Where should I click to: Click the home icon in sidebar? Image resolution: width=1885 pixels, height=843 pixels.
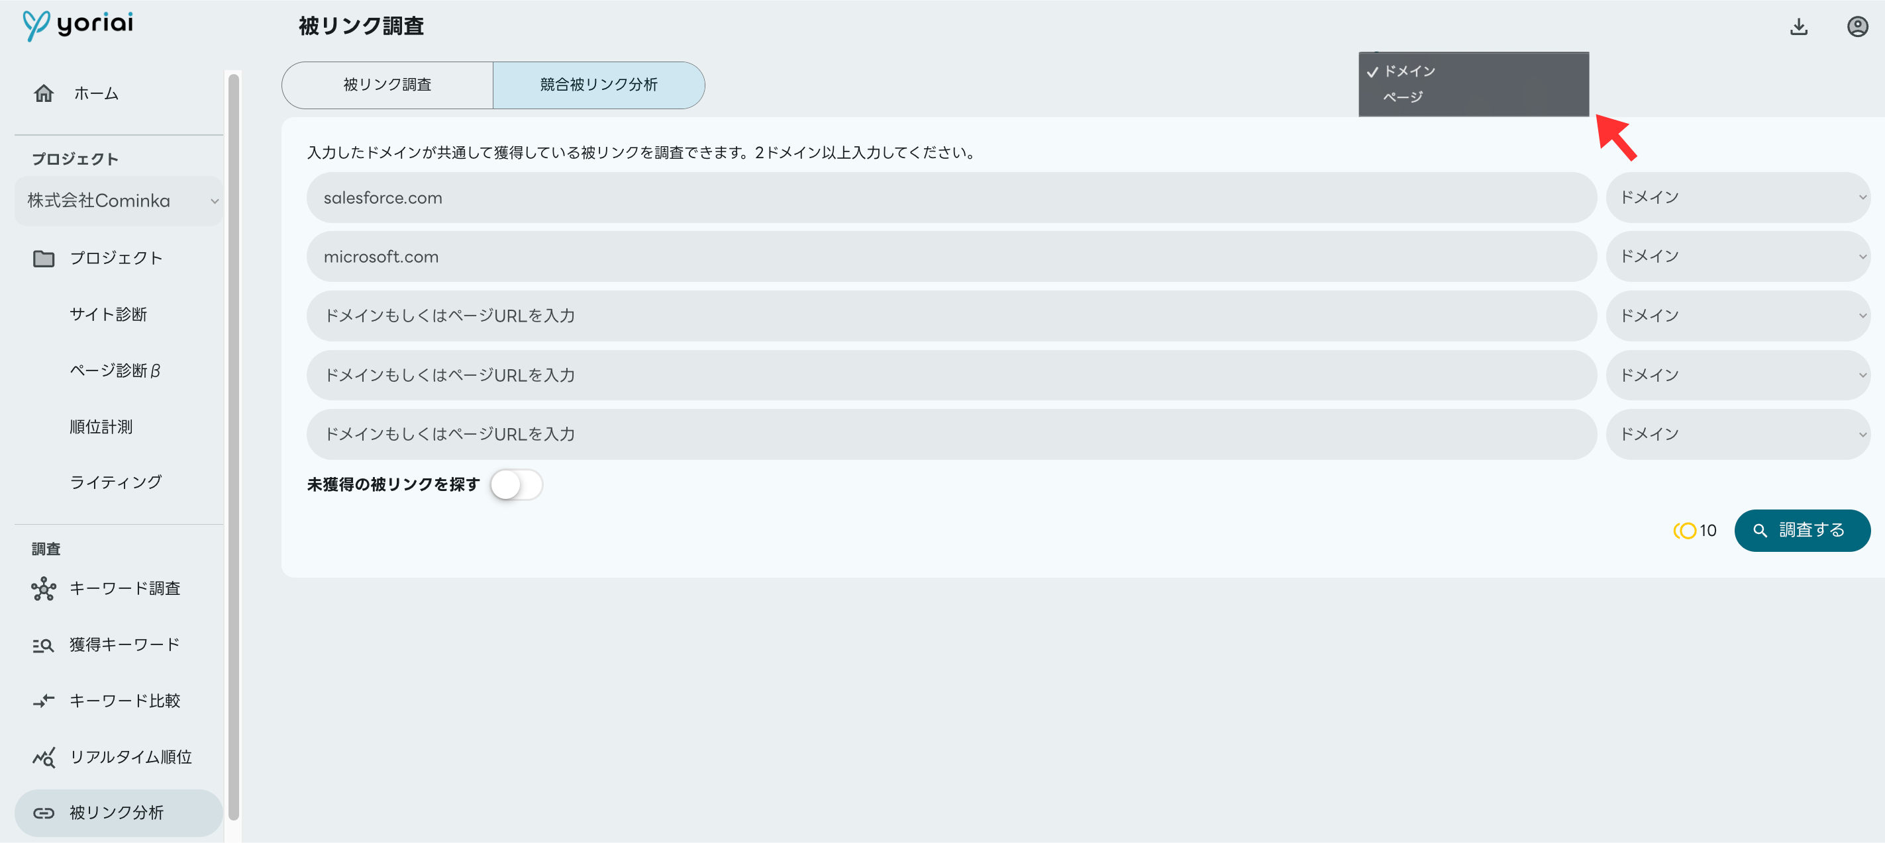pos(44,93)
